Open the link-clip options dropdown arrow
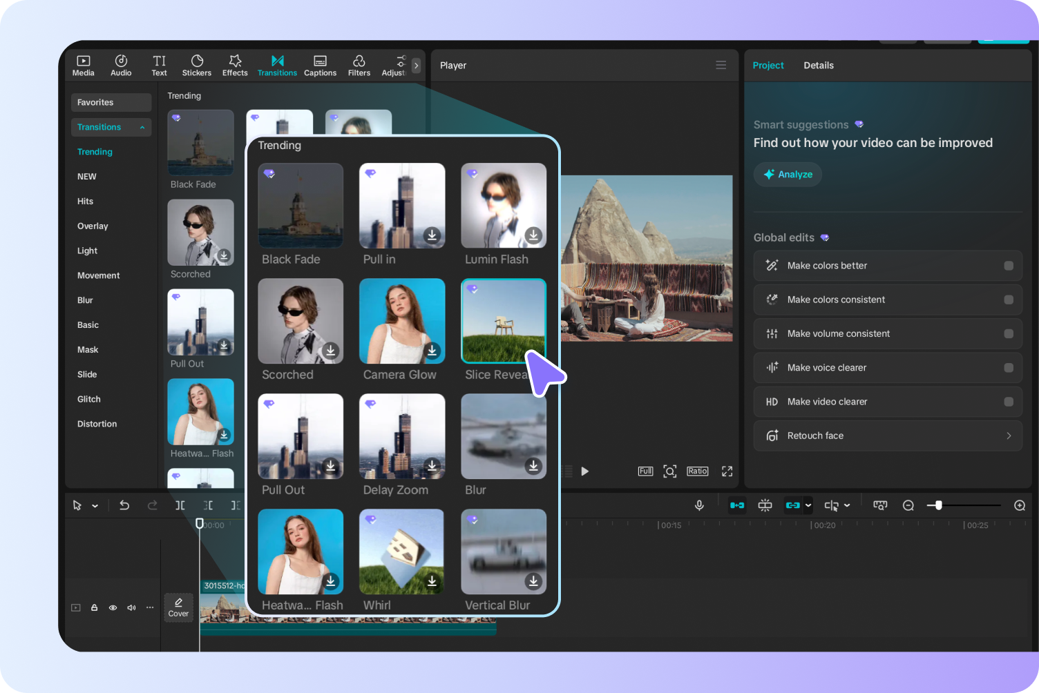The height and width of the screenshot is (693, 1039). pos(807,505)
